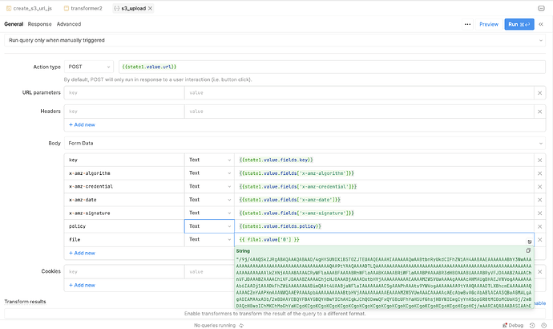Collapse the panel with double-chevron icon
The height and width of the screenshot is (329, 553).
click(x=541, y=24)
